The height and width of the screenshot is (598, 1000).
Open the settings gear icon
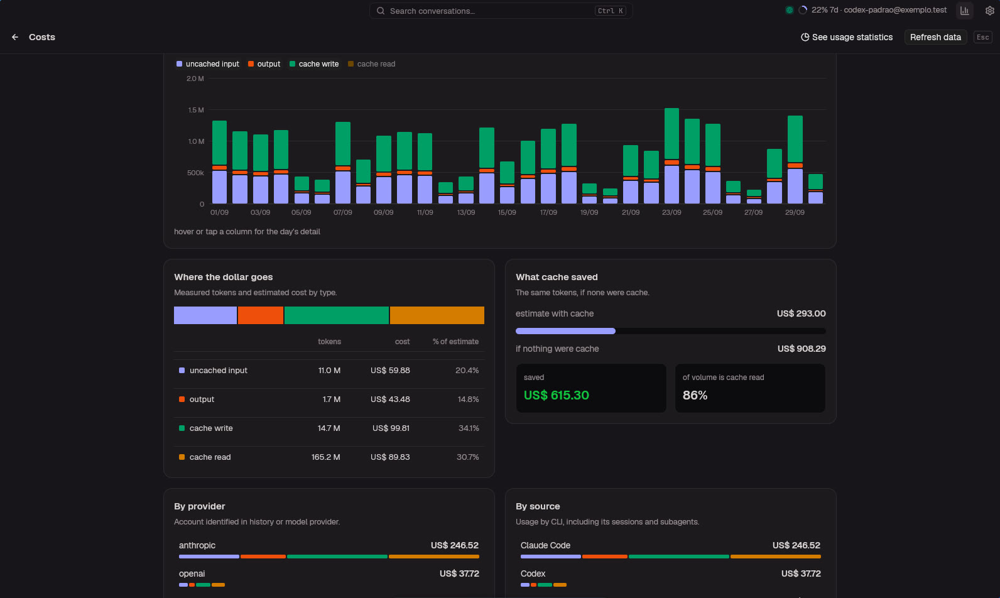(990, 11)
